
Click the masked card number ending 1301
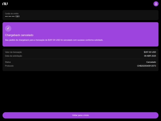[x=12, y=16]
